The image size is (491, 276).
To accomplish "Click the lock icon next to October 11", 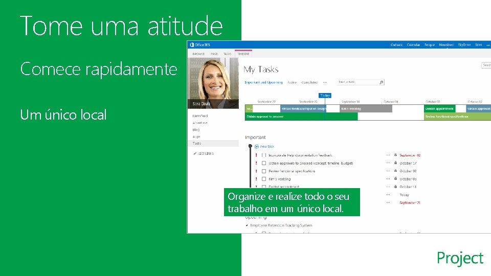I will click(395, 187).
